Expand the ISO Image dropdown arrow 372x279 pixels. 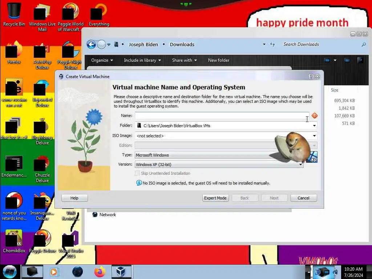point(314,136)
